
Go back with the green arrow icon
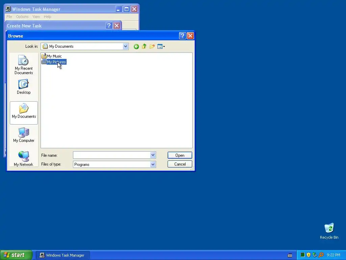(136, 46)
